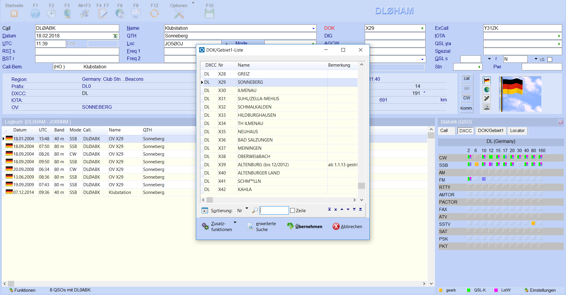Screen dimensions: 566x295
Task: Open the IOTA selection arrow
Action: tap(559, 36)
